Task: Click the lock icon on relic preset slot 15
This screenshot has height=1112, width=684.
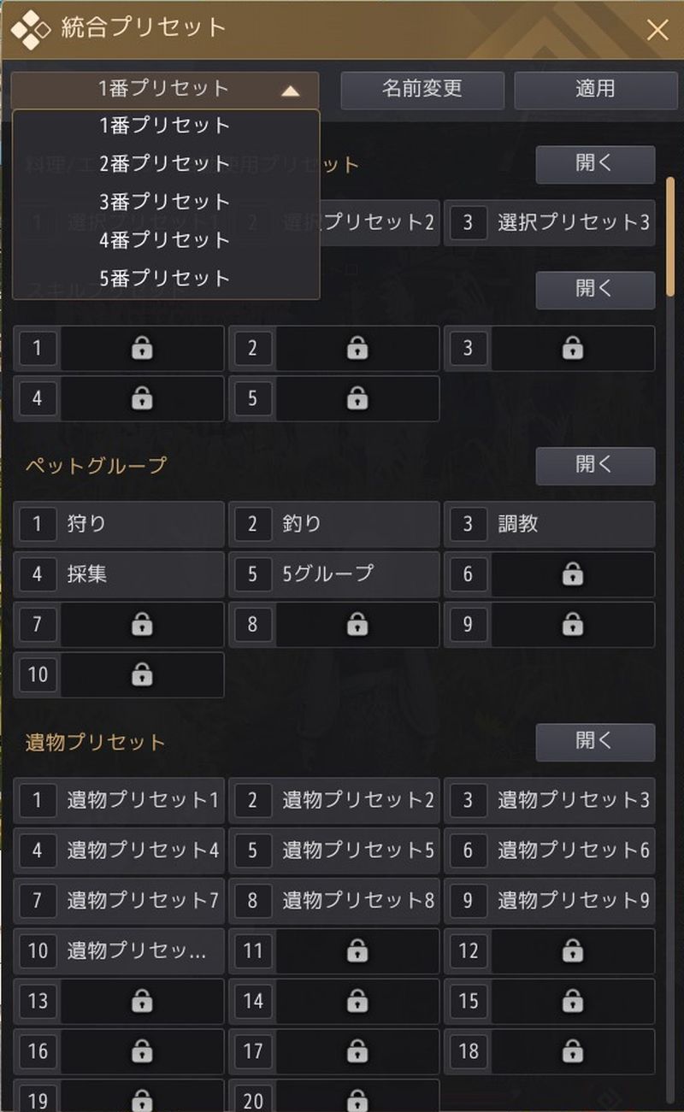Action: coord(573,1001)
